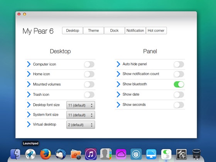Click the chevron beside Mounted volumes

tap(29, 84)
